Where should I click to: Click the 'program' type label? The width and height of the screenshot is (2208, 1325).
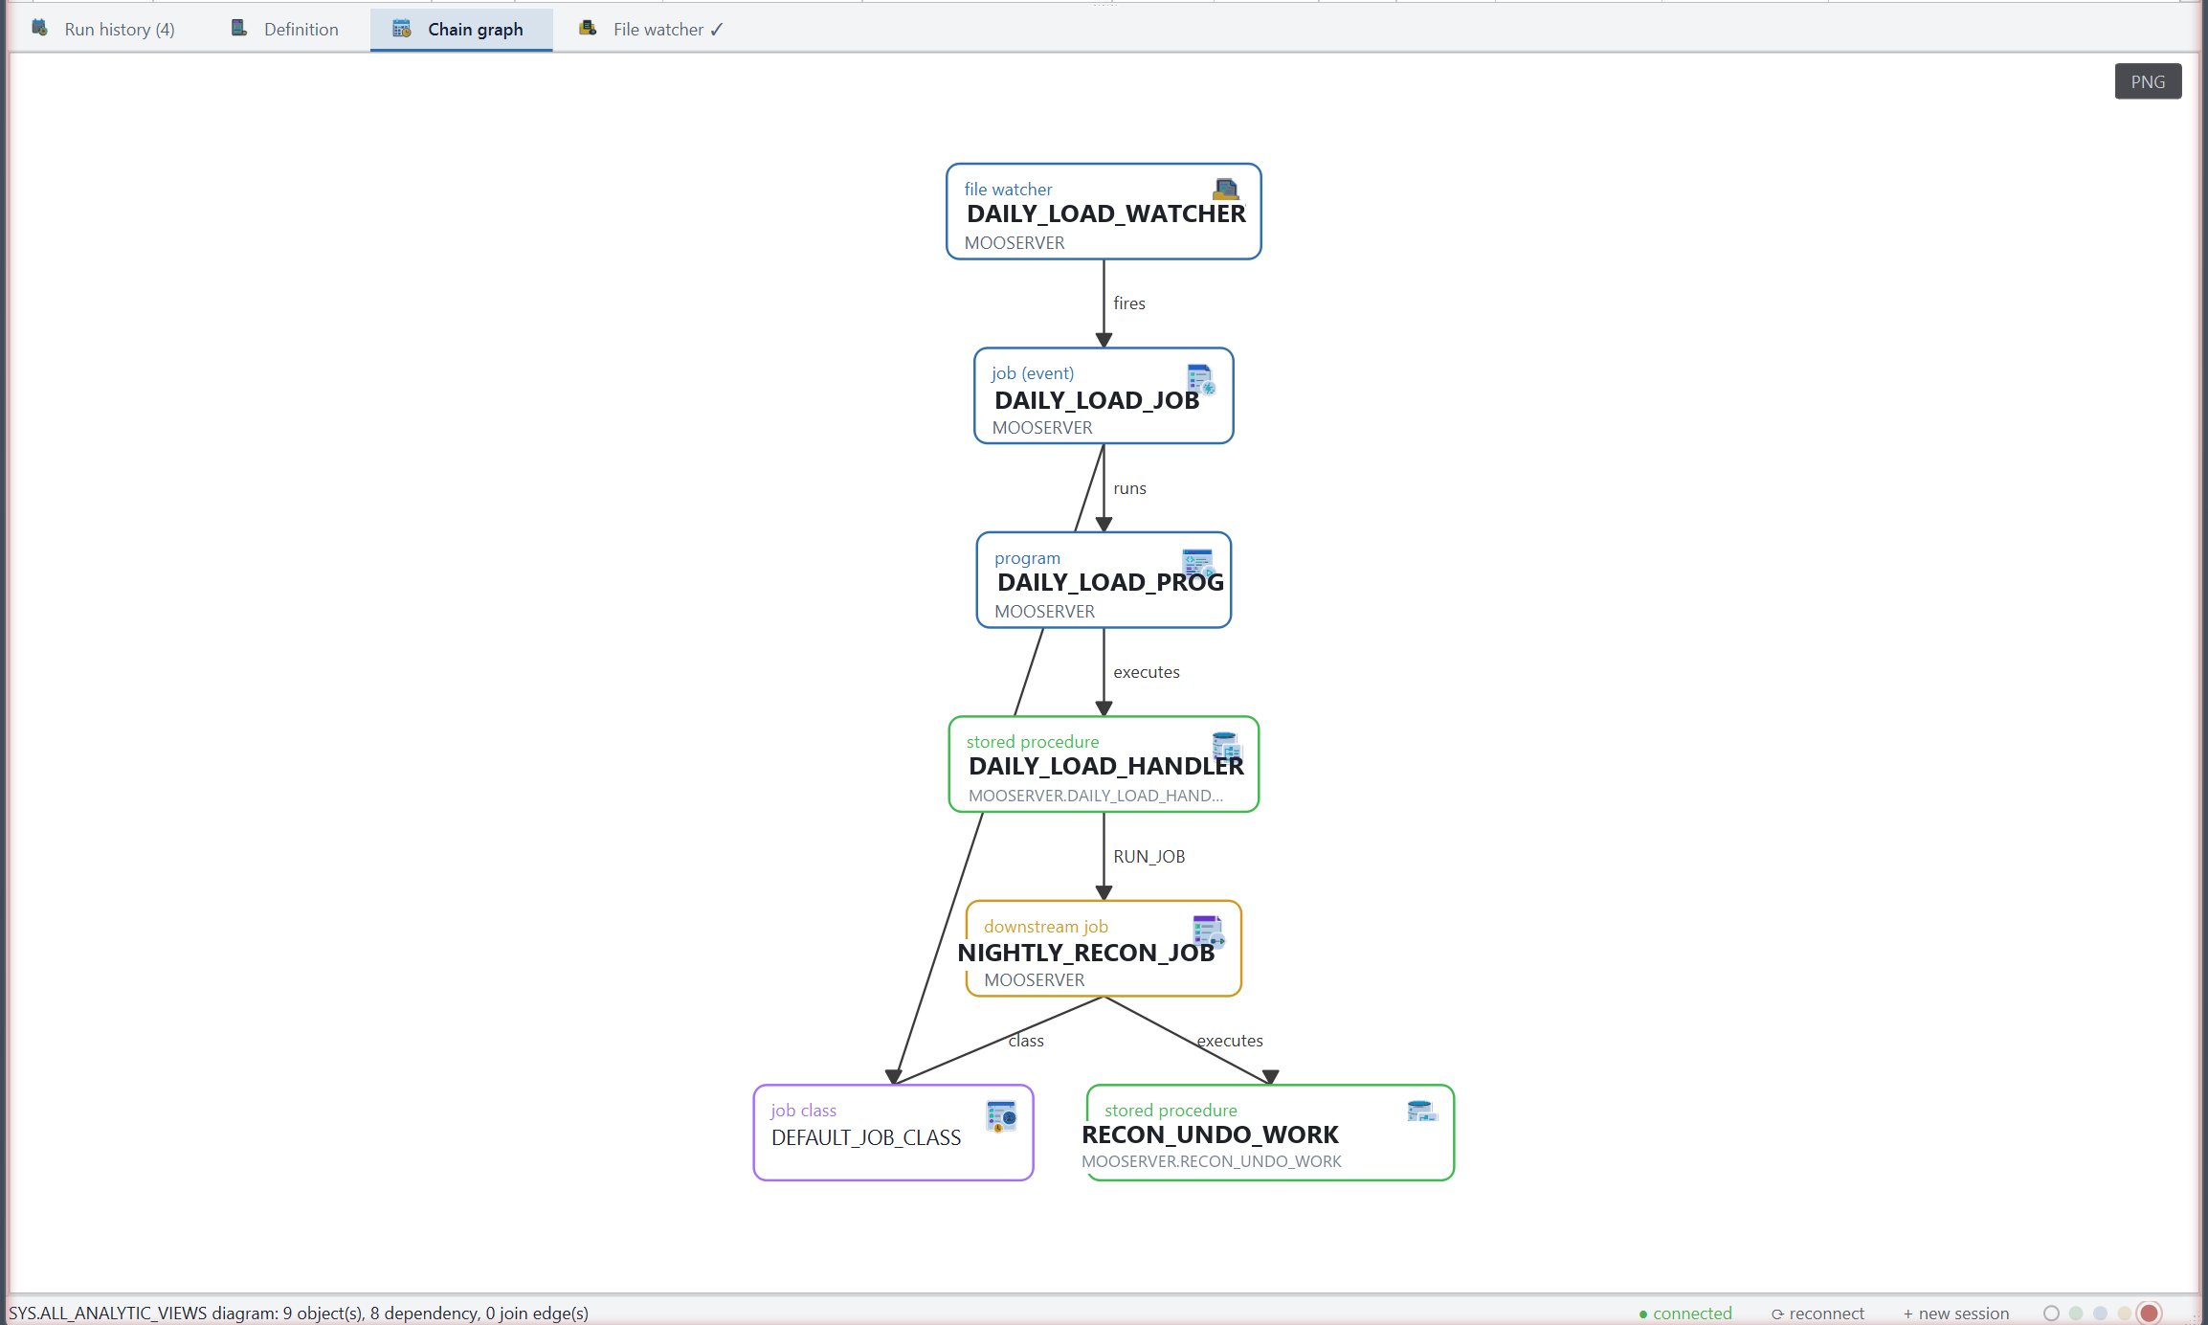[1027, 558]
